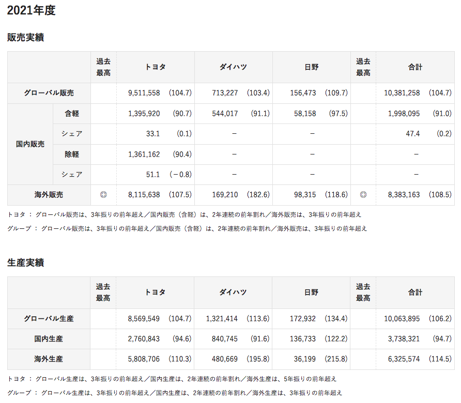461x403 pixels.
Task: Click the グローバル生産 row header
Action: coord(49,319)
